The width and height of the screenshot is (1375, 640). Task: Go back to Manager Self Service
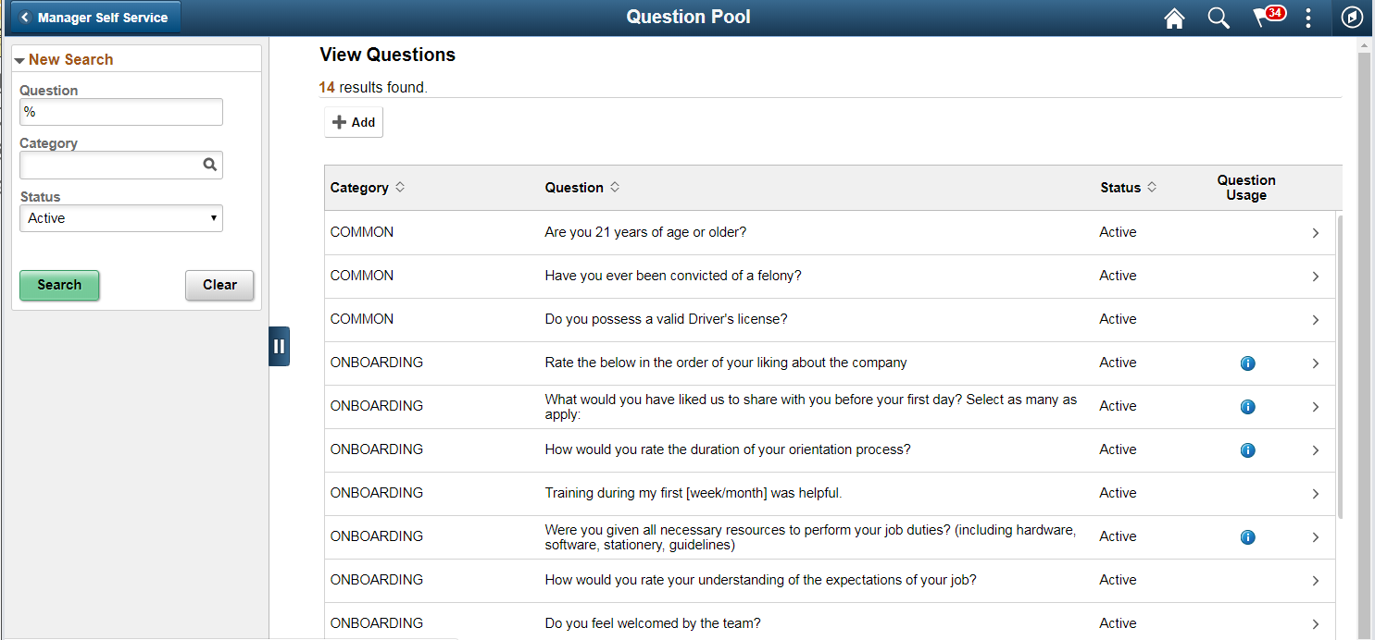coord(94,18)
